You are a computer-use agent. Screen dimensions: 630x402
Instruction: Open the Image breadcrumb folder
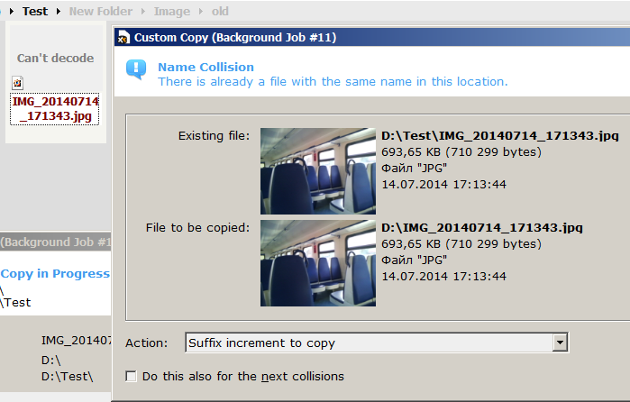171,12
